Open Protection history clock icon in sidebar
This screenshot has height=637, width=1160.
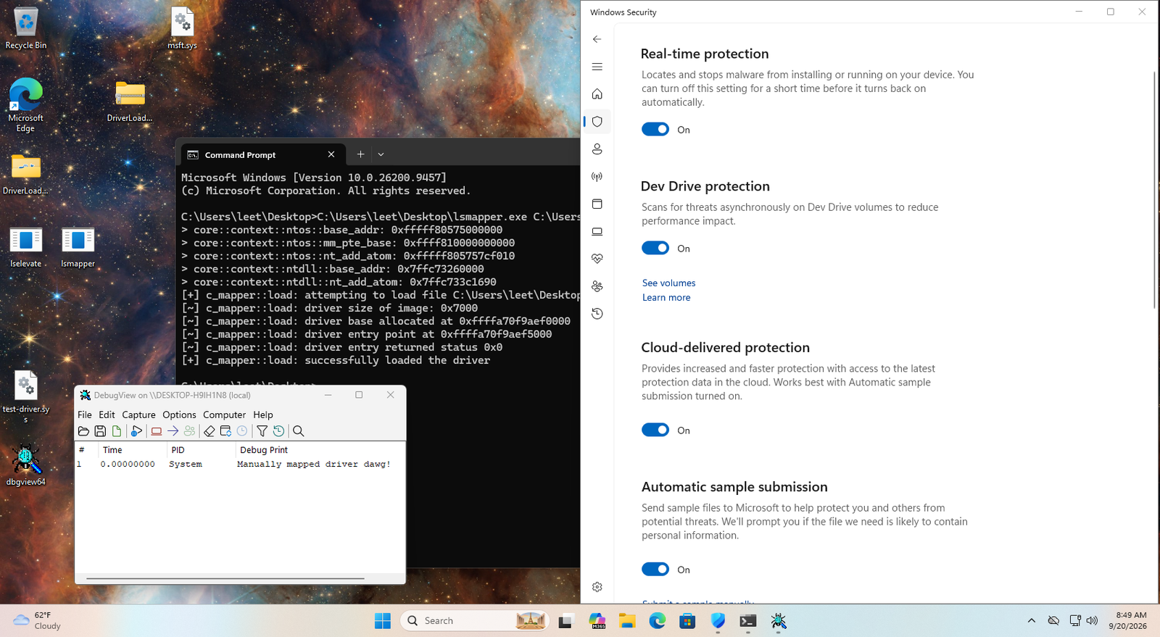click(597, 314)
